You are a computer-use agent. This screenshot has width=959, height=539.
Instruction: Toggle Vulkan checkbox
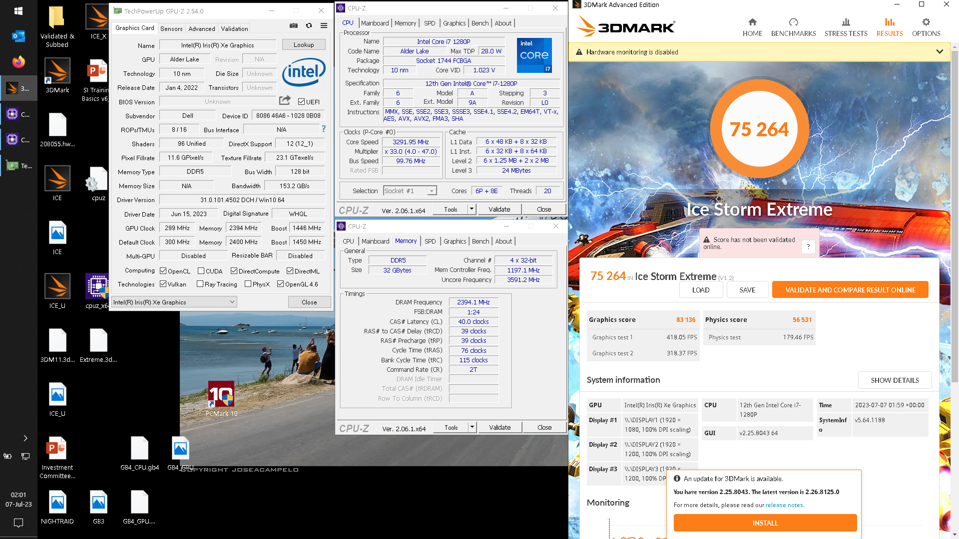click(x=163, y=284)
